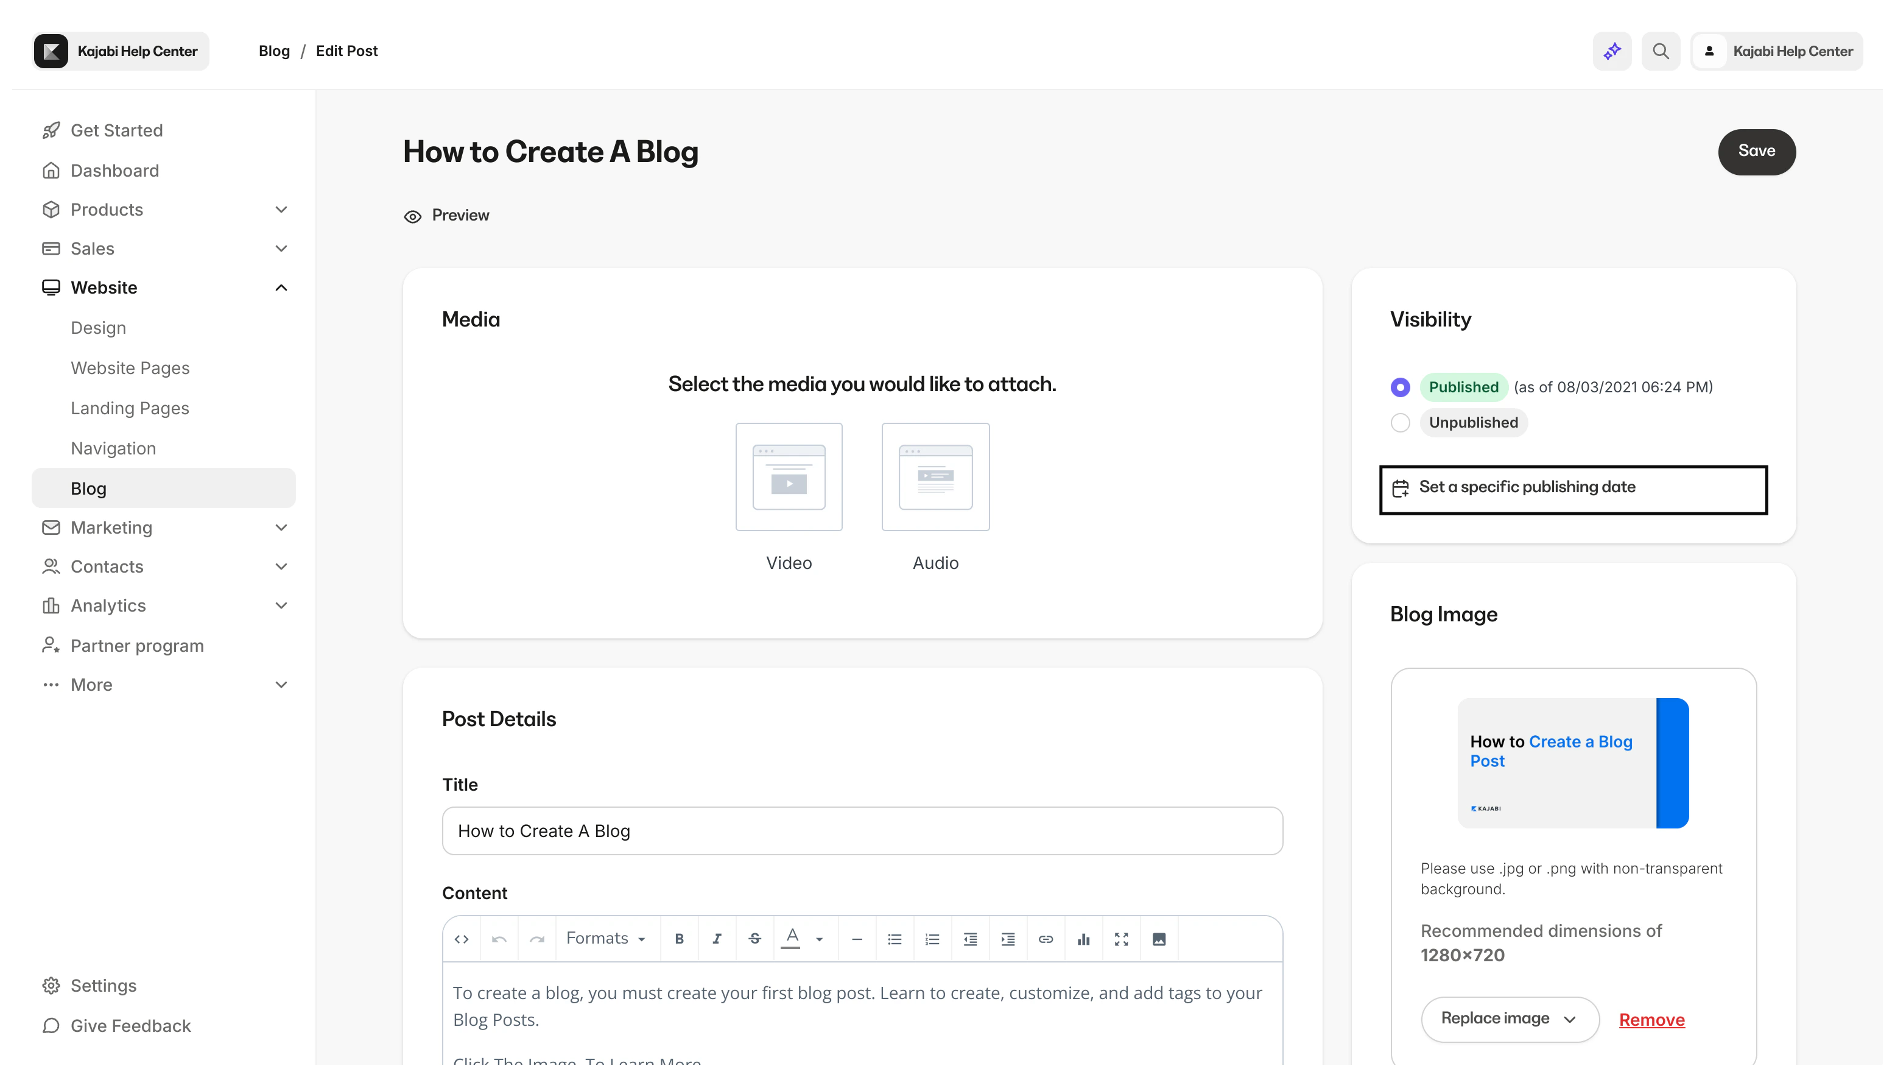Select Landing Pages in the sidebar
This screenshot has height=1077, width=1895.
coord(129,408)
